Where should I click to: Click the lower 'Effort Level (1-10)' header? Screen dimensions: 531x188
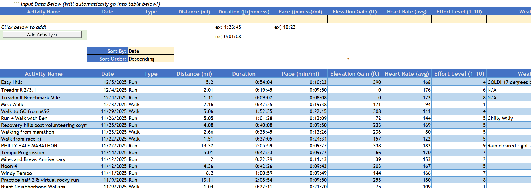coord(459,74)
